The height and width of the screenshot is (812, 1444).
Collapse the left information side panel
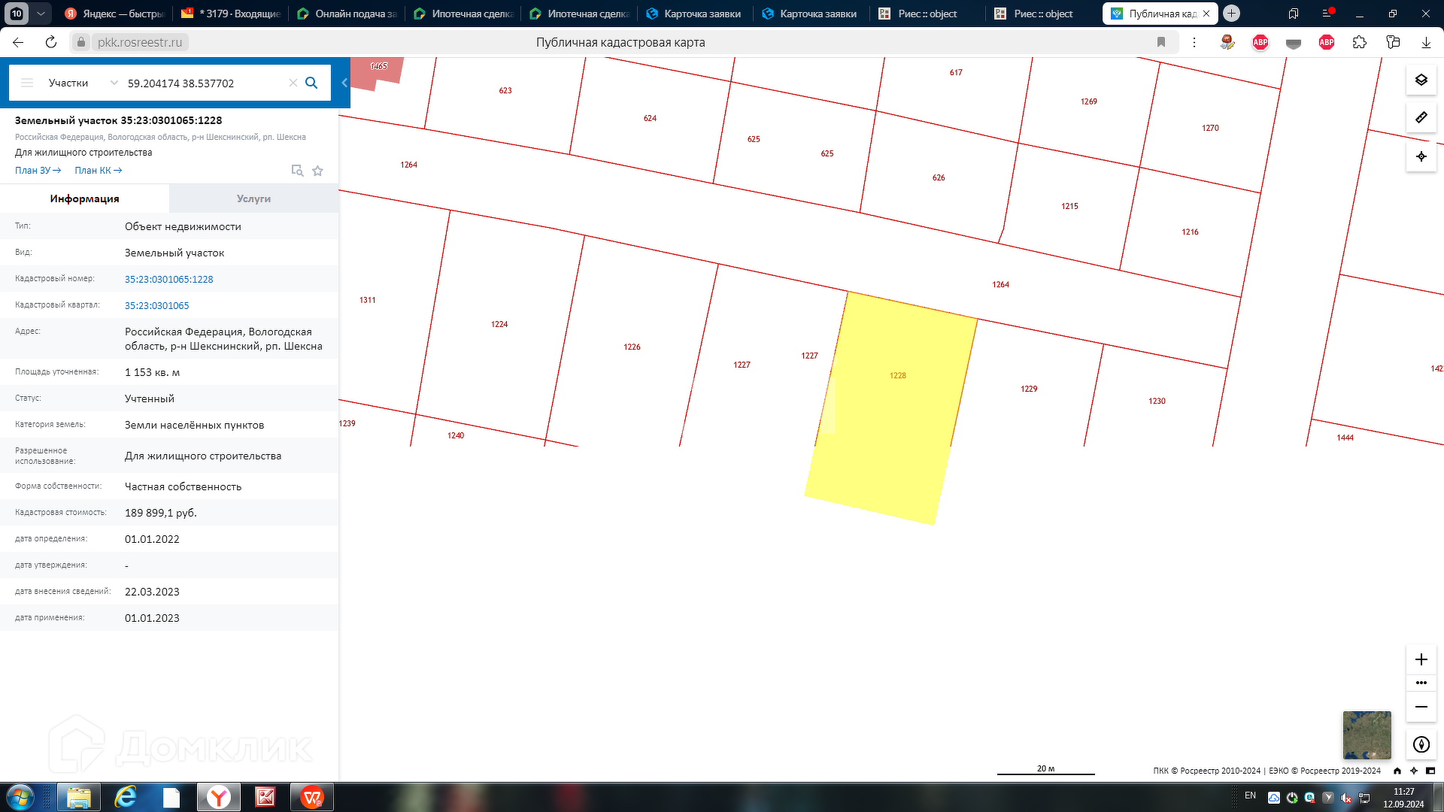click(344, 83)
